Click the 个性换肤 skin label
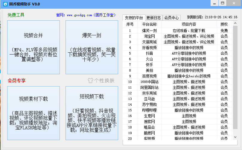The image size is (242, 150). click(x=104, y=81)
